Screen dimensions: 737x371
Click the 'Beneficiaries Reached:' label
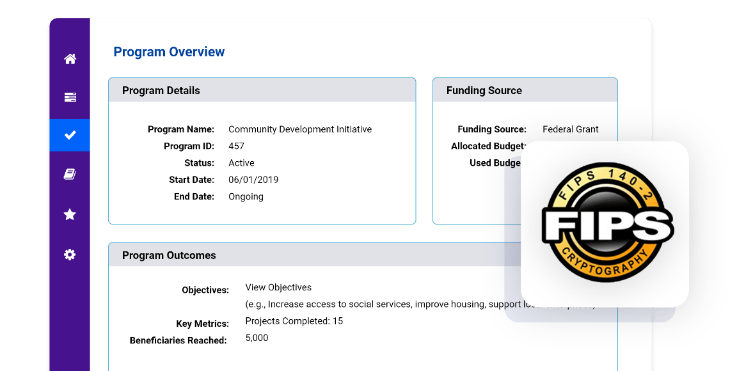pos(178,340)
